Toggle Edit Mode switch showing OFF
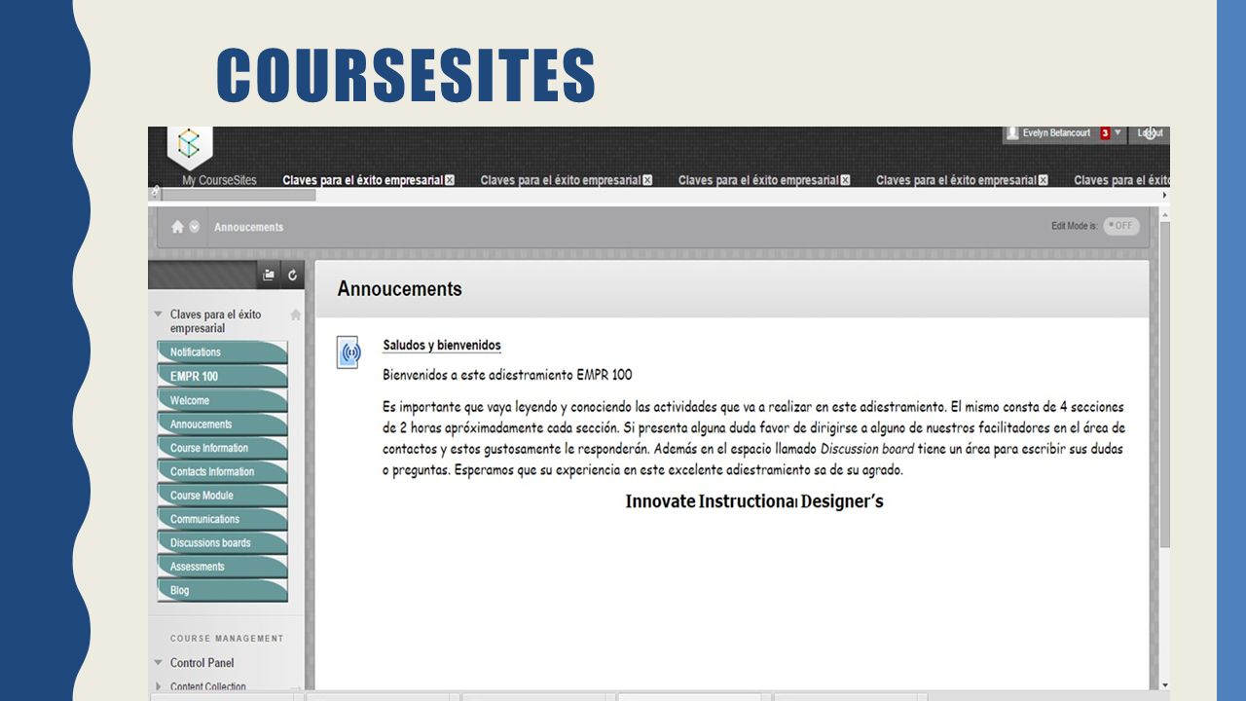 click(x=1121, y=226)
